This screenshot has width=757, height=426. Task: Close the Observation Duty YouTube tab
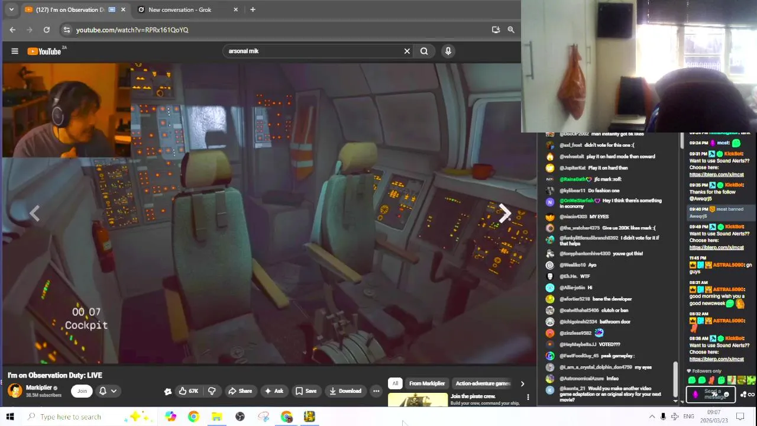[123, 9]
